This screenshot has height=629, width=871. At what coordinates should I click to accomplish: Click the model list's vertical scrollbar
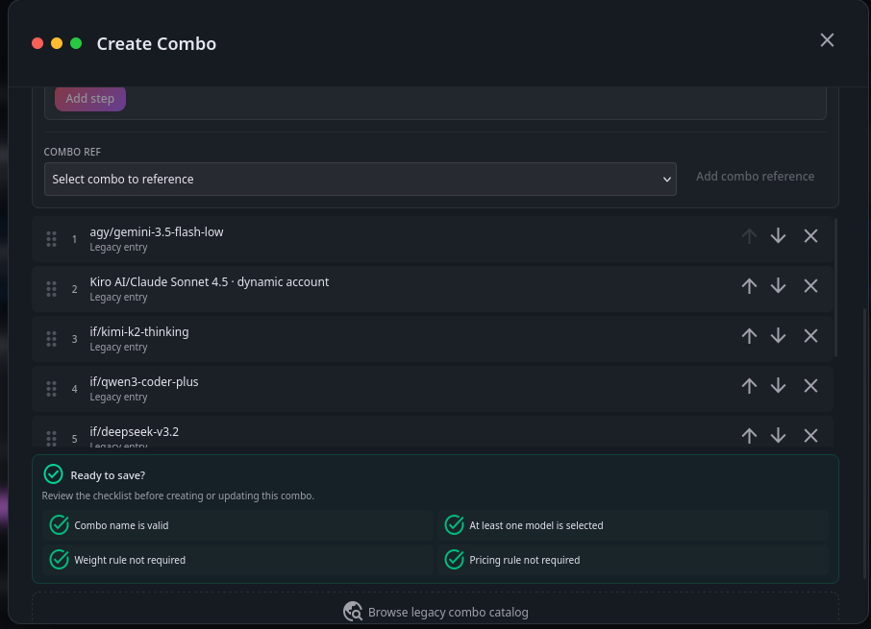pos(835,288)
